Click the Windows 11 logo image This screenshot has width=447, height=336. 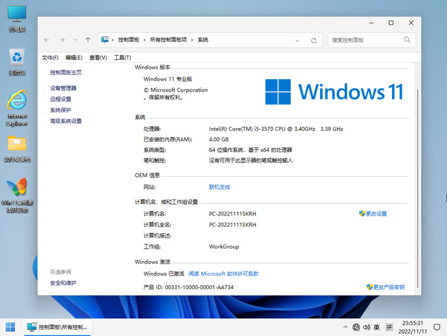334,92
